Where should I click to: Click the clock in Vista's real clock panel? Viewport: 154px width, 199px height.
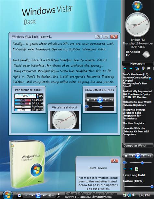(x=64, y=120)
